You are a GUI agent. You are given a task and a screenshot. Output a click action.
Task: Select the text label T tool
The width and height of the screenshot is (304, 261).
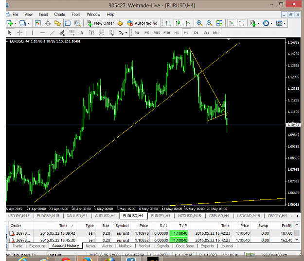click(91, 33)
